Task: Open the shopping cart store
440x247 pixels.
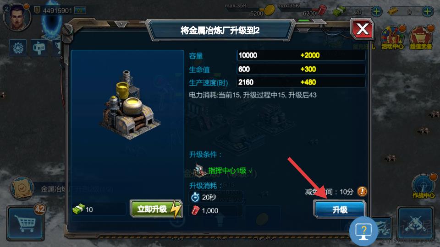Action: pos(25,223)
